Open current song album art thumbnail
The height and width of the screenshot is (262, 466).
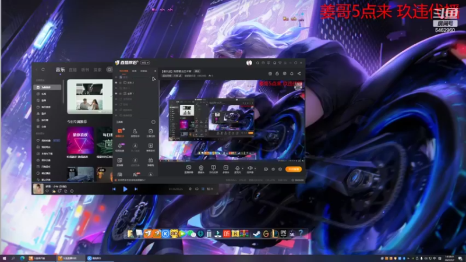38,189
